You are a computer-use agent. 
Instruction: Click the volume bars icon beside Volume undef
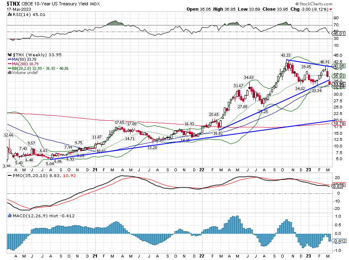9,73
